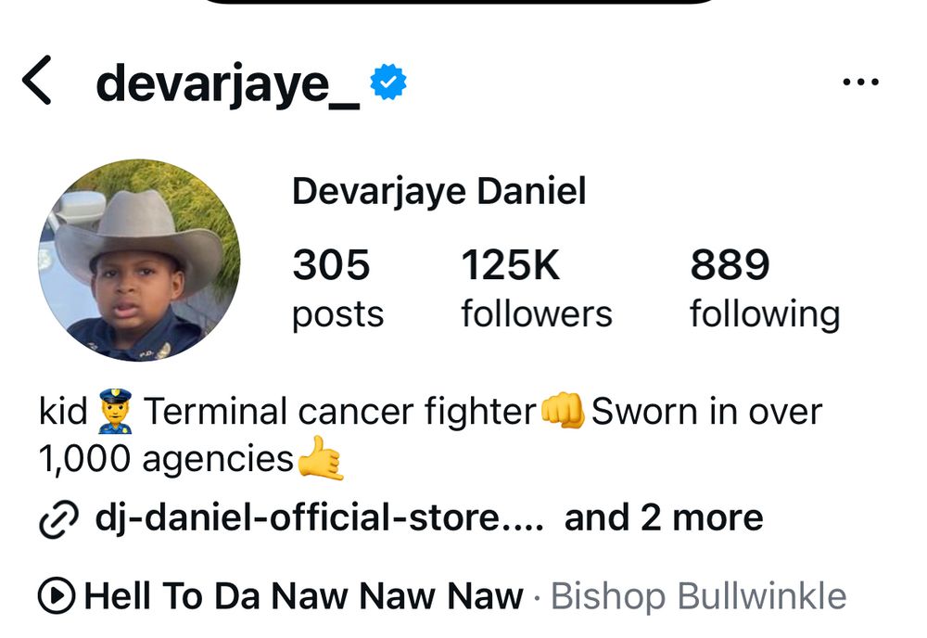
Task: Expand the "and 2 more" links
Action: (x=664, y=517)
